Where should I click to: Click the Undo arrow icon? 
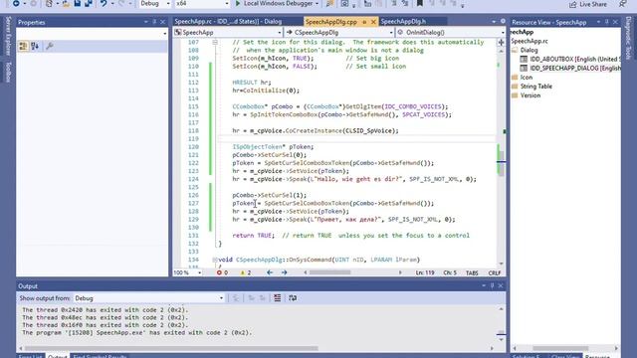click(104, 4)
